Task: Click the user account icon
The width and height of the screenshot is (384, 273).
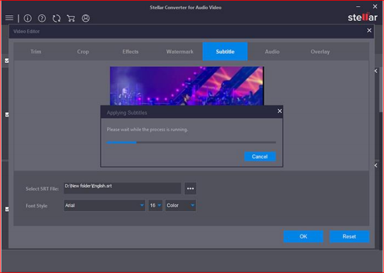Action: point(86,18)
